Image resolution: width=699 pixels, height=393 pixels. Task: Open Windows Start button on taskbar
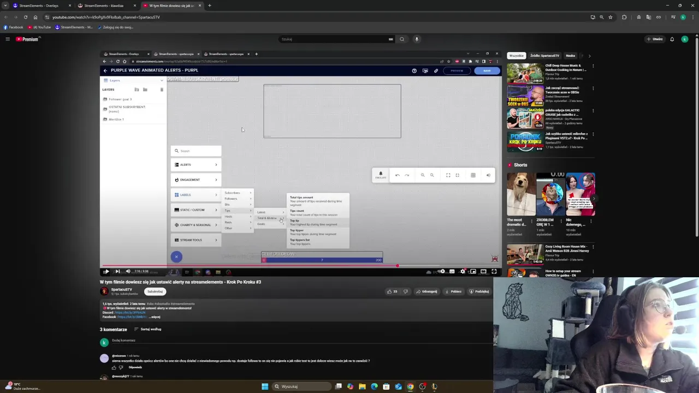(x=265, y=386)
